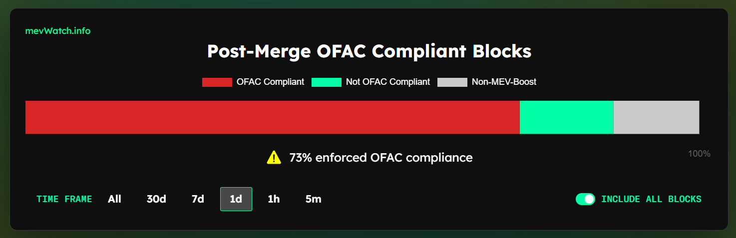The image size is (736, 238).
Task: Click the green Not OFAC Compliant bar segment
Action: point(566,117)
